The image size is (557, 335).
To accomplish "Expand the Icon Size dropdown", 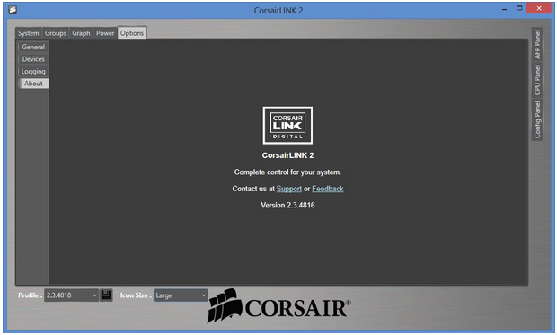I will click(181, 295).
